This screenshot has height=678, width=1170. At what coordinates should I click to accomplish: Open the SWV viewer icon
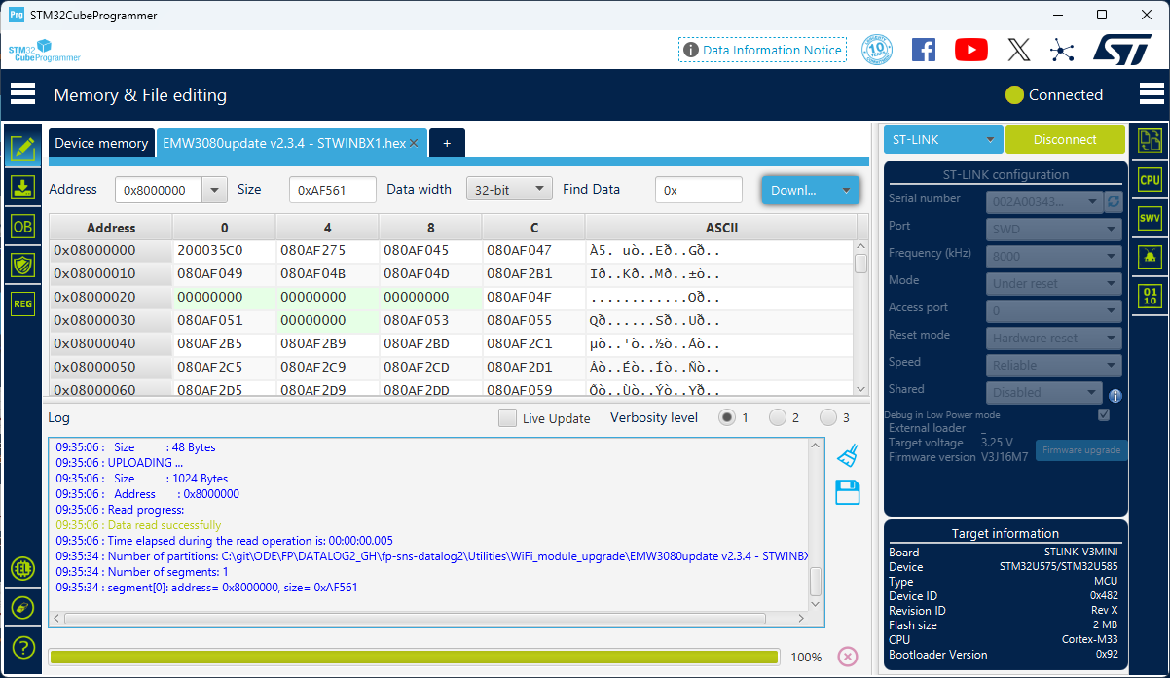[1150, 218]
